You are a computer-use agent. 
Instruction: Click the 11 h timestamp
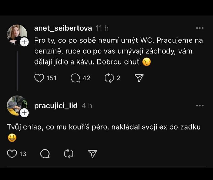pyautogui.click(x=102, y=28)
